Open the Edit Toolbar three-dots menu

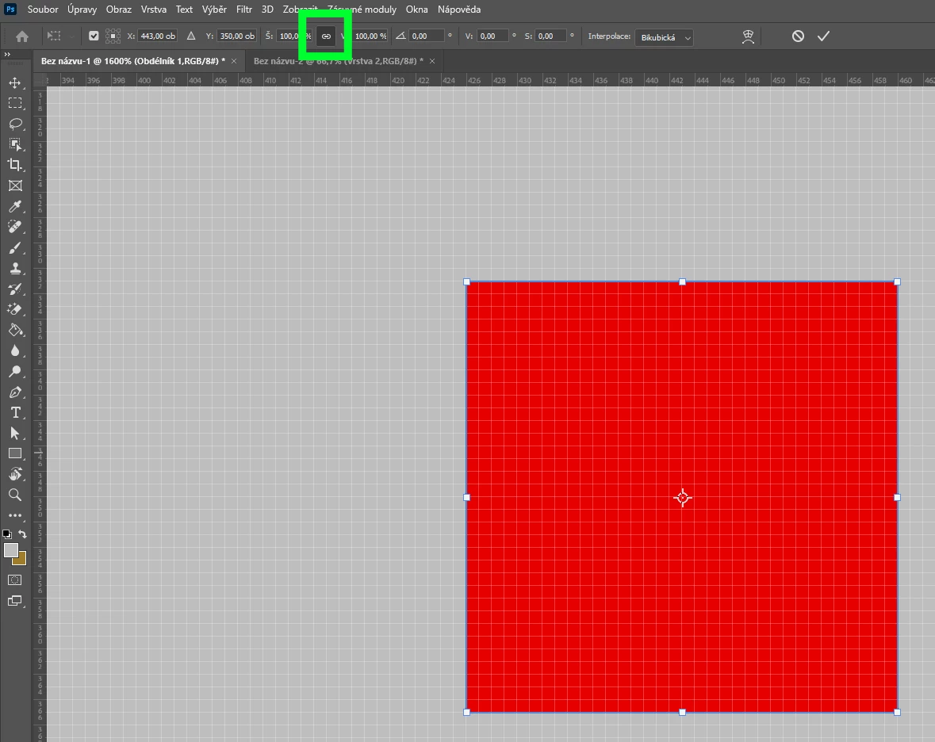(x=15, y=515)
